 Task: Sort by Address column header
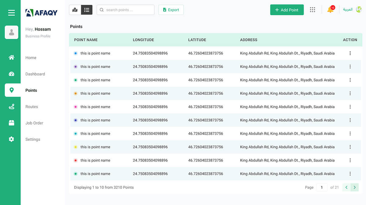(x=249, y=40)
